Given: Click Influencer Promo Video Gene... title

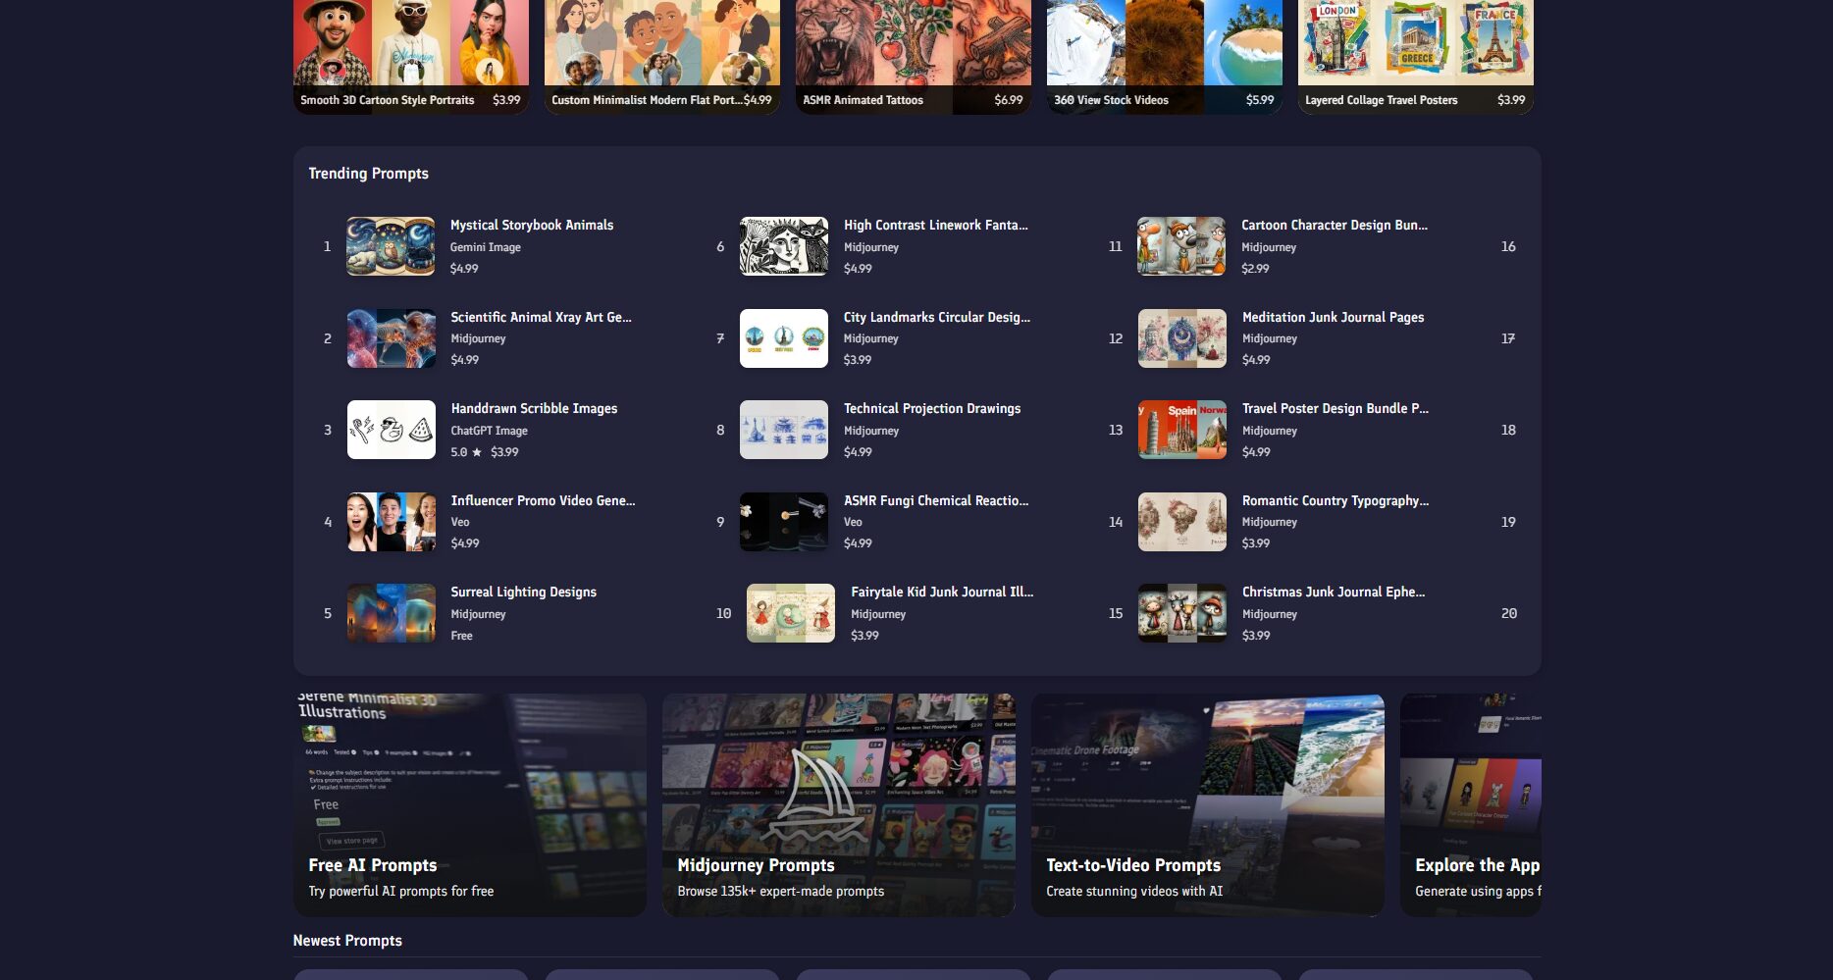Looking at the screenshot, I should [543, 500].
